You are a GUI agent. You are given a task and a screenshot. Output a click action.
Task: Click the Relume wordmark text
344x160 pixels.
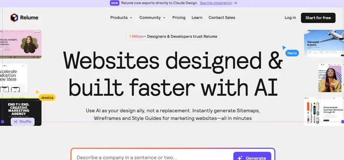(x=29, y=18)
